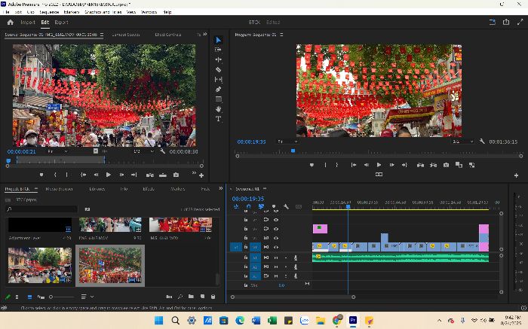Viewport: 528px width, 329px height.
Task: Switch to Export workspace
Action: (61, 22)
